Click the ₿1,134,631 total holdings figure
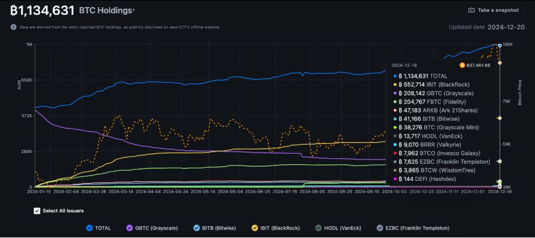Screen dimensions: 535x238 [42, 11]
